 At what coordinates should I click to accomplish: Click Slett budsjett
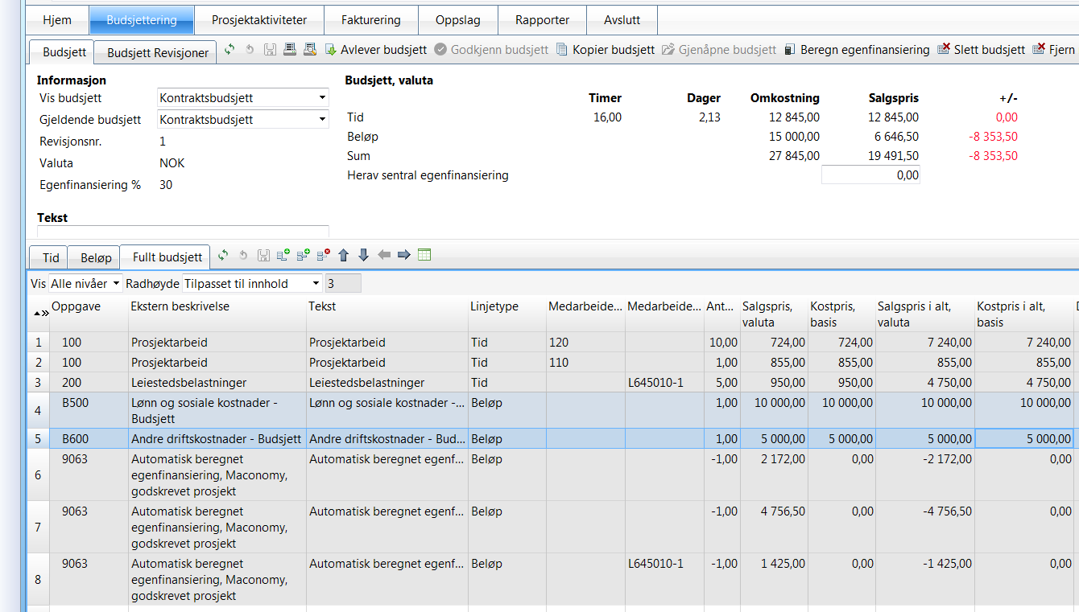tap(982, 50)
